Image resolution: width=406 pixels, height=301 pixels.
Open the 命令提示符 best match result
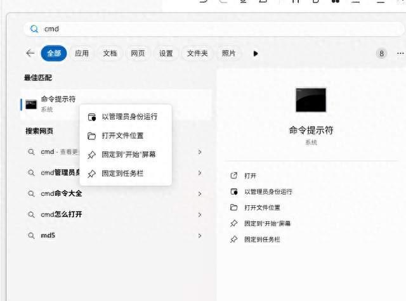(116, 104)
